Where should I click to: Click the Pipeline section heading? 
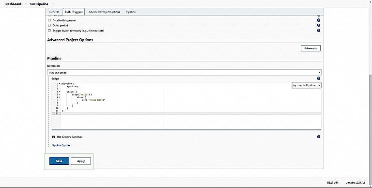[54, 59]
